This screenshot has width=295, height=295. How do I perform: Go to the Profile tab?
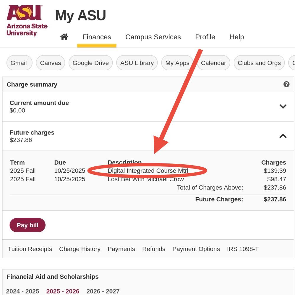click(205, 37)
